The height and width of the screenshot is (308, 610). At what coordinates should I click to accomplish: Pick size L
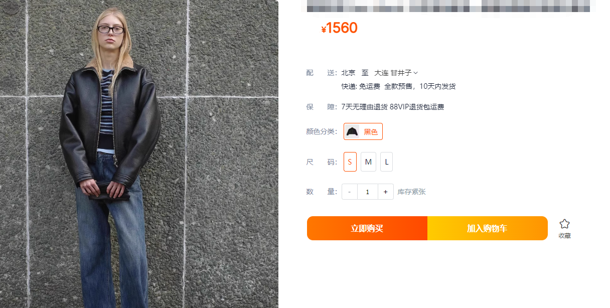point(387,162)
